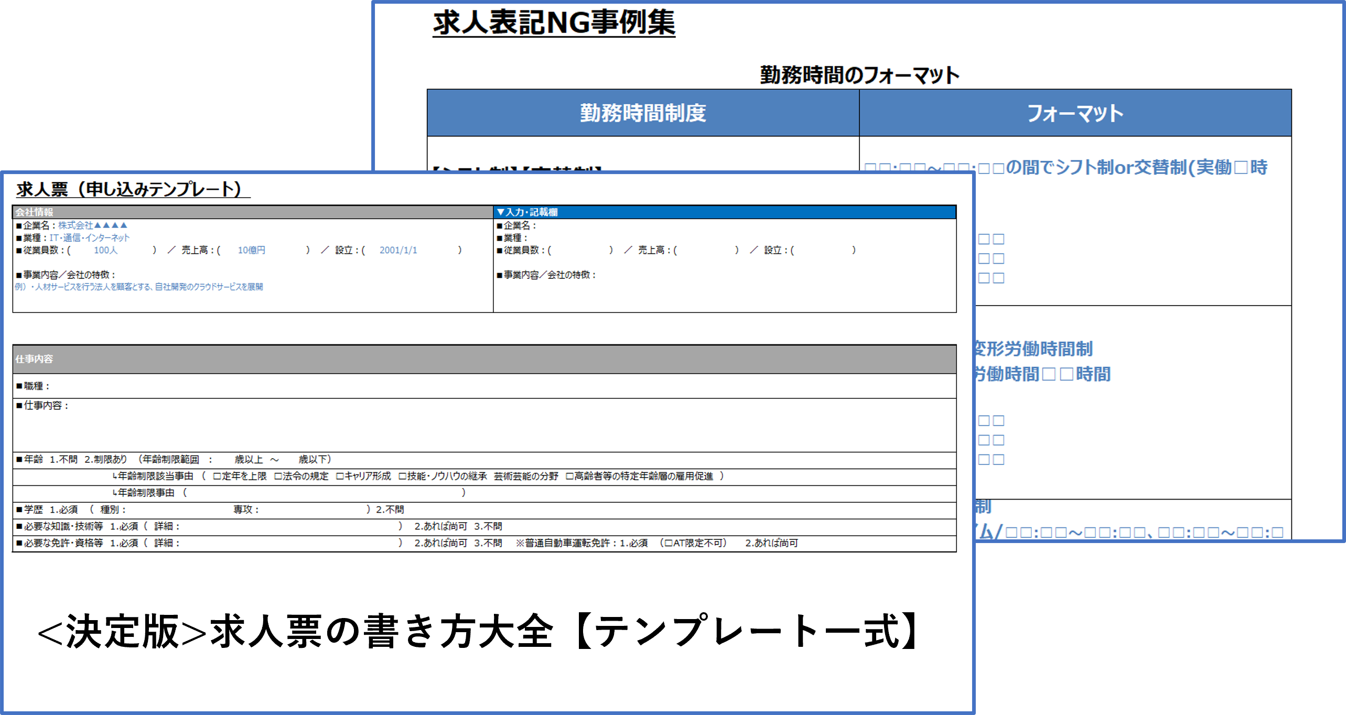
Task: Check the 定年を上限 checkbox
Action: pyautogui.click(x=216, y=476)
